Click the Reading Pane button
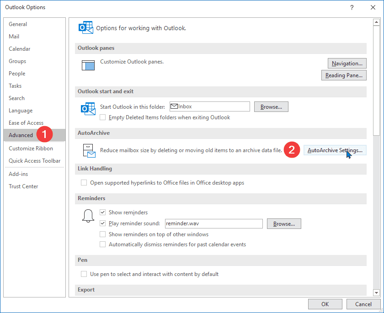 [344, 75]
